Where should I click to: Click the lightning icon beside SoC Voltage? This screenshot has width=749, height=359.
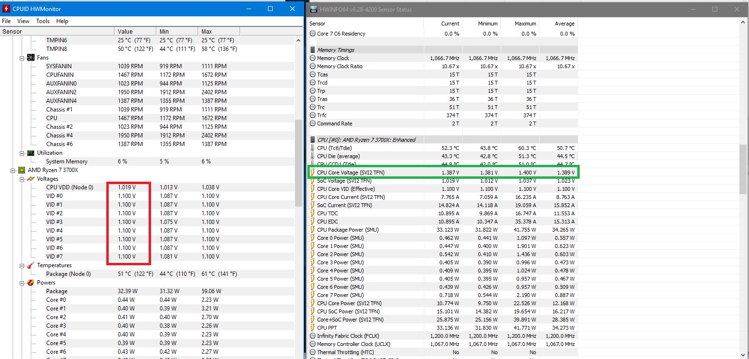313,181
